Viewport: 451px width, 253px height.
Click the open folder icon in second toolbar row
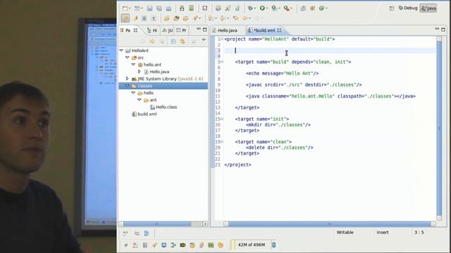(166, 18)
